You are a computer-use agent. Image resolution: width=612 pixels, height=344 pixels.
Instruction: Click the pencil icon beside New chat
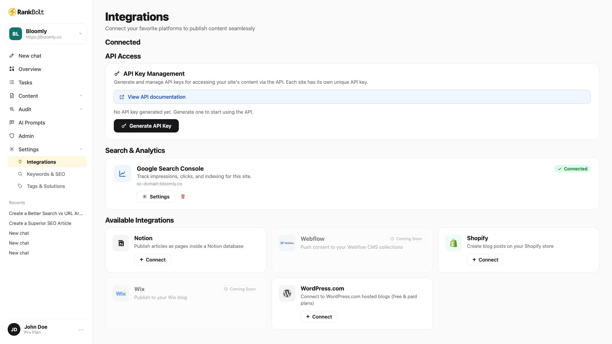[x=12, y=56]
